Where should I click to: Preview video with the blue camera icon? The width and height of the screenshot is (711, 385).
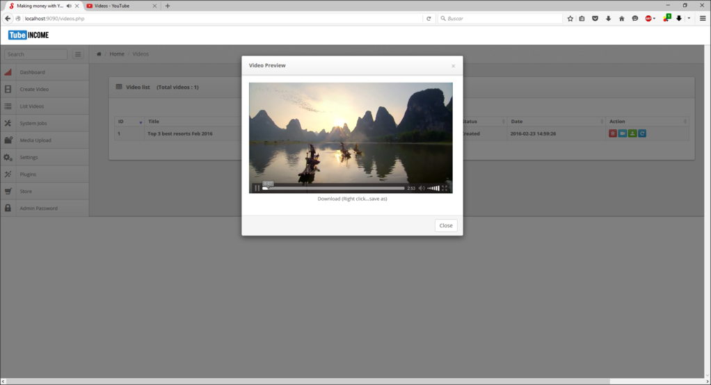coord(623,133)
